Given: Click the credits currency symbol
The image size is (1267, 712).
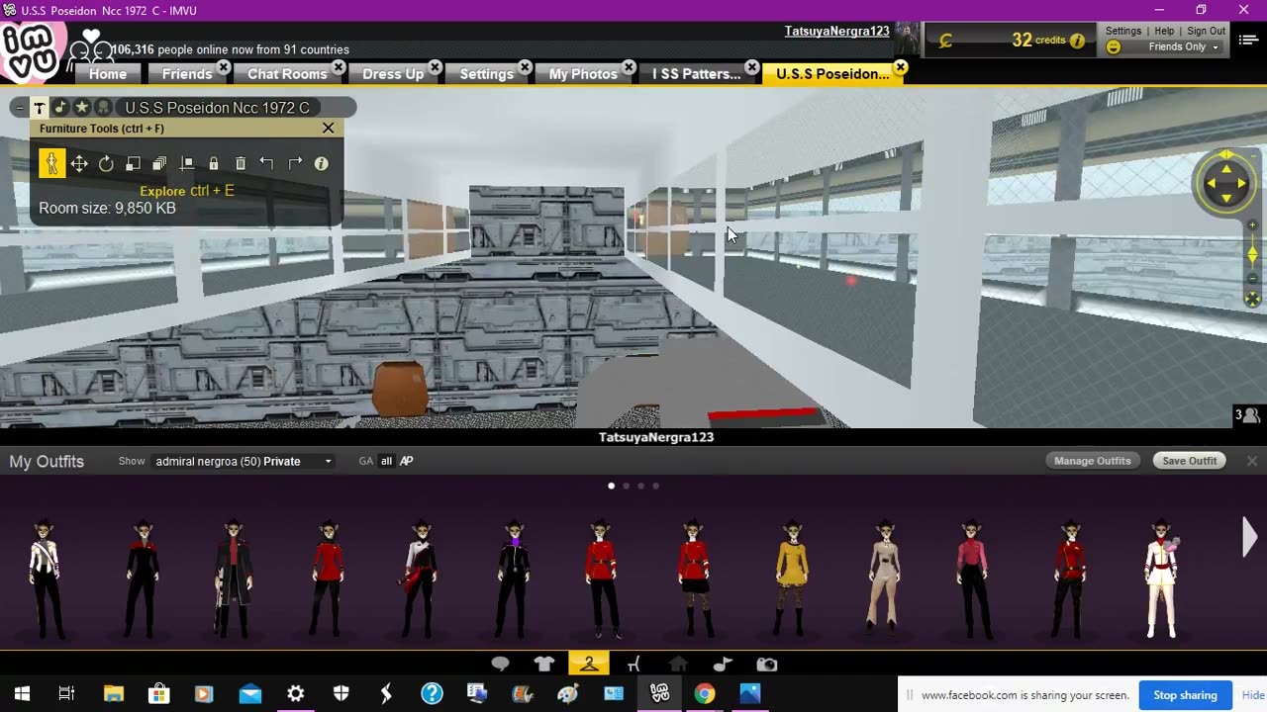Looking at the screenshot, I should [x=945, y=41].
